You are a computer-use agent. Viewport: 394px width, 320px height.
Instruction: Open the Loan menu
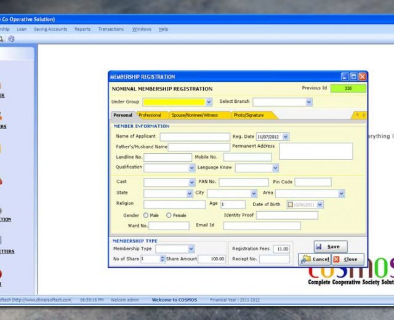(x=22, y=29)
